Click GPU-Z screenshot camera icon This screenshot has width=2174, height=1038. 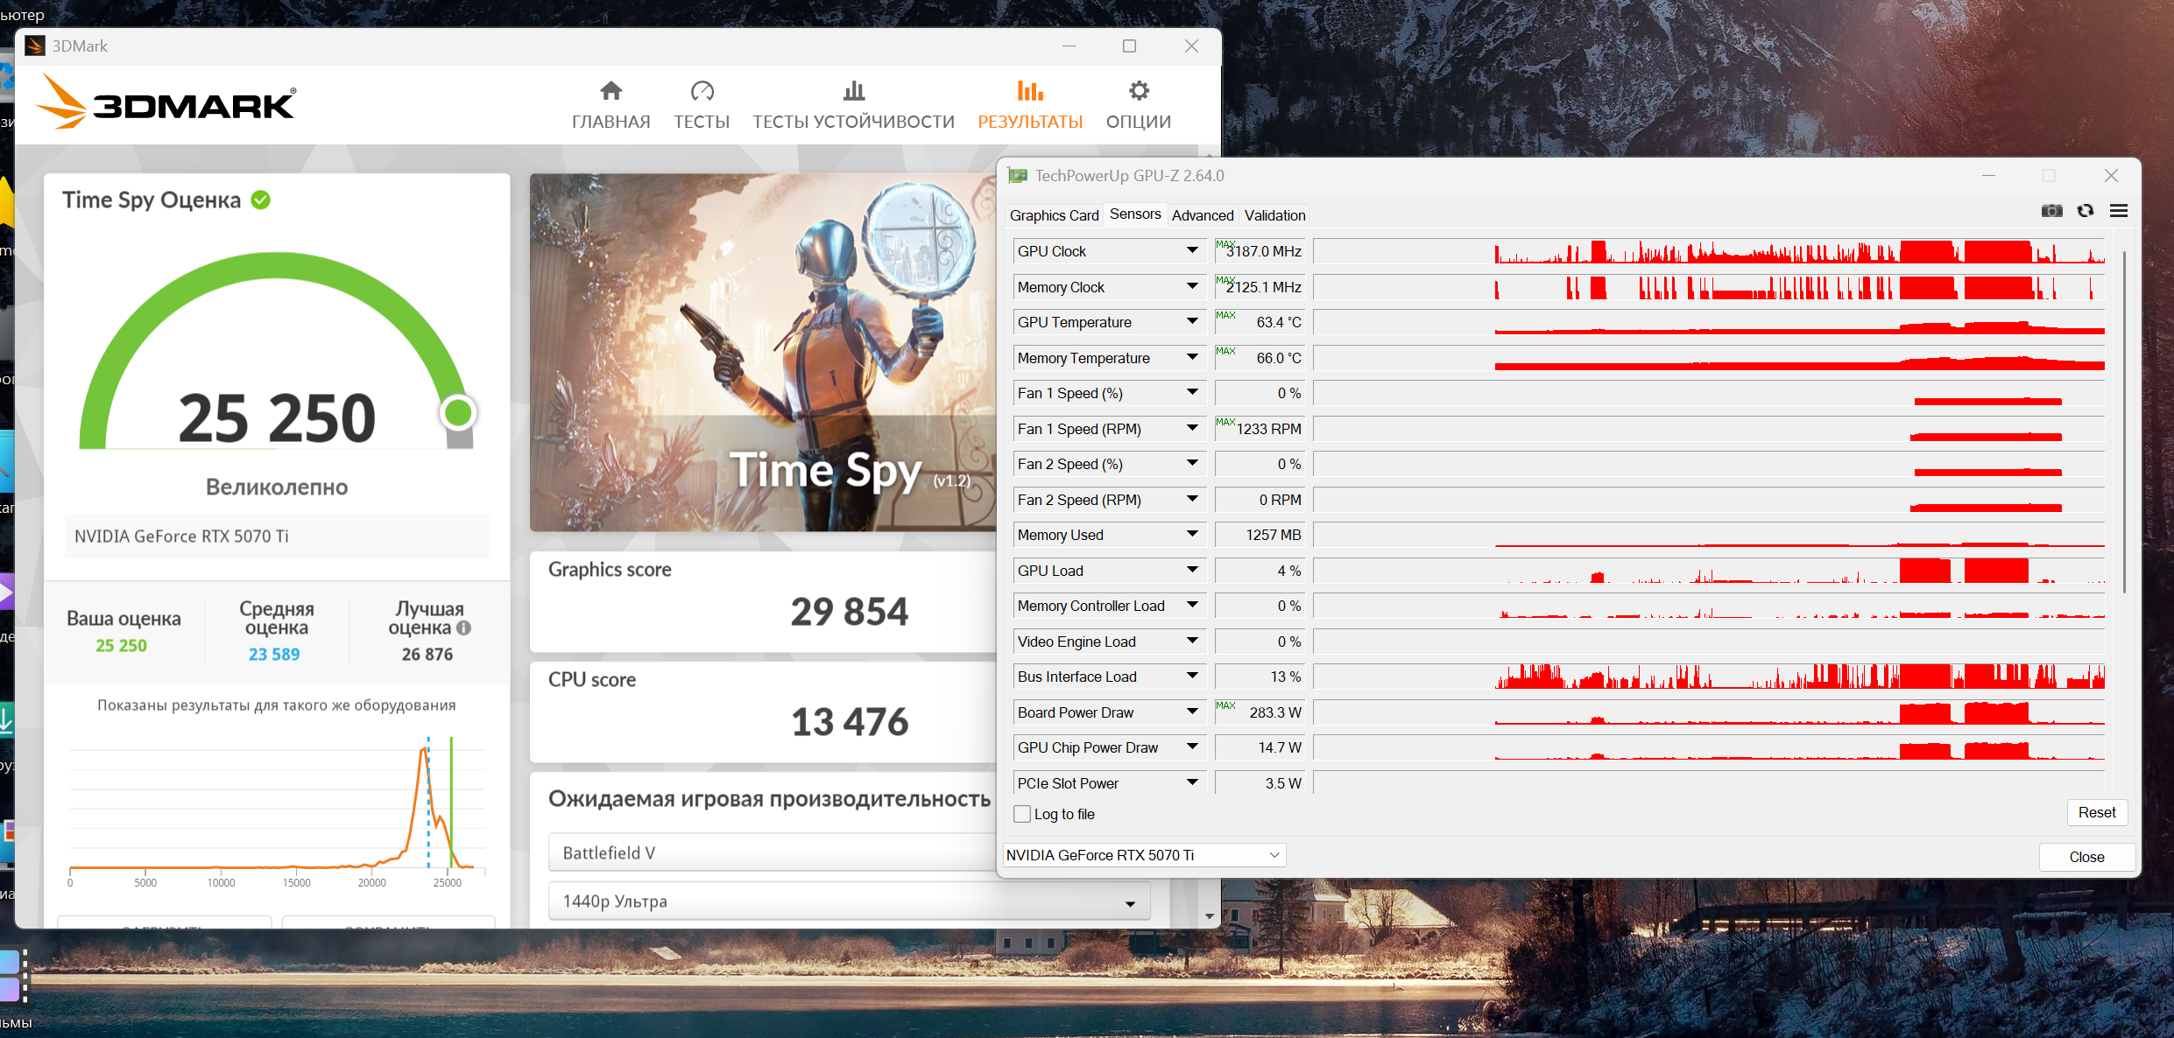tap(2051, 211)
